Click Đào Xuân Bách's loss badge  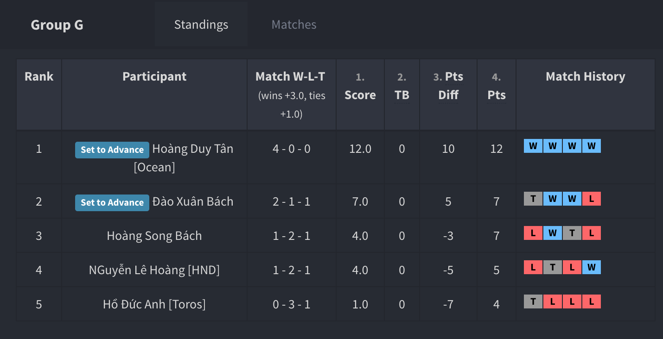pos(592,199)
